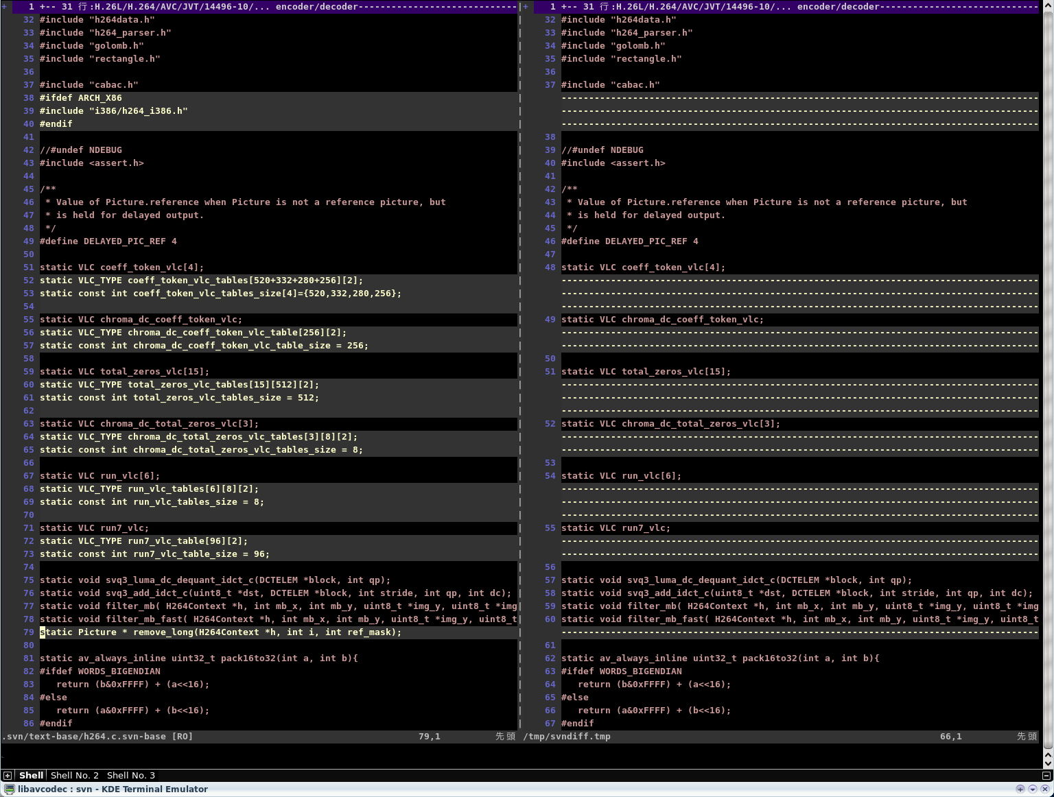1054x797 pixels.
Task: Click the Konsole terminal icon in the title bar
Action: point(9,789)
